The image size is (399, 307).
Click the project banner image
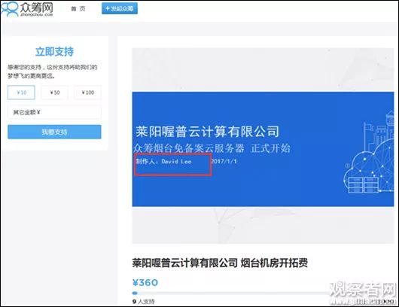263,146
